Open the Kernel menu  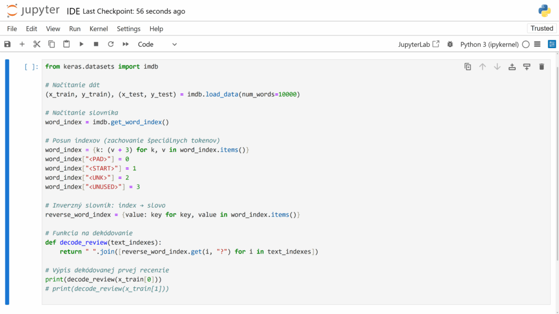pyautogui.click(x=98, y=29)
